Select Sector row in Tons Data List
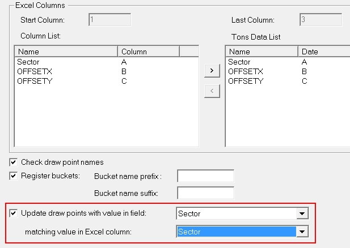This screenshot has height=248, width=350. click(239, 62)
